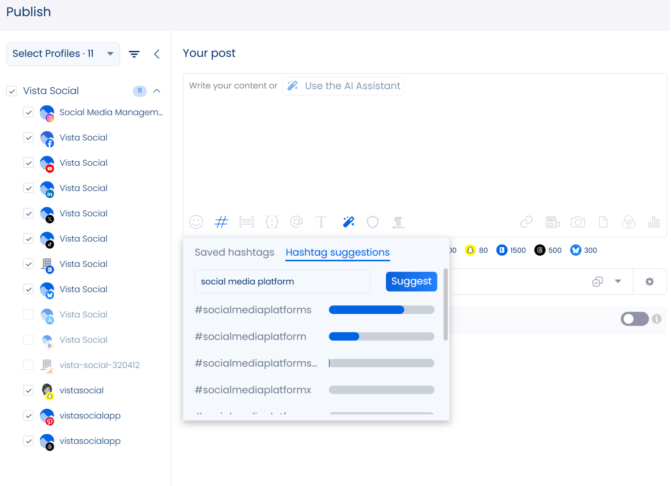Screen dimensions: 671x486
Task: Collapse the Vista Social profile group
Action: click(x=157, y=91)
